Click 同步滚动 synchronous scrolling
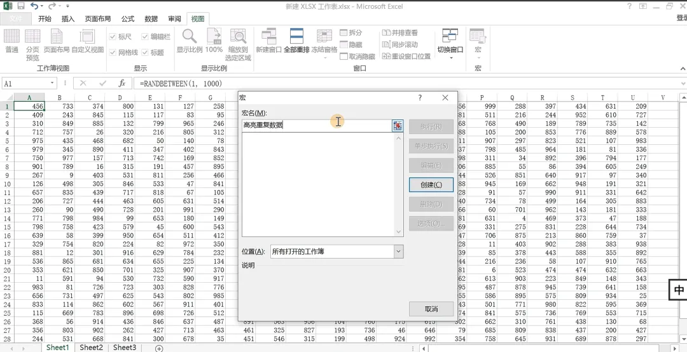The width and height of the screenshot is (687, 352). [x=400, y=44]
